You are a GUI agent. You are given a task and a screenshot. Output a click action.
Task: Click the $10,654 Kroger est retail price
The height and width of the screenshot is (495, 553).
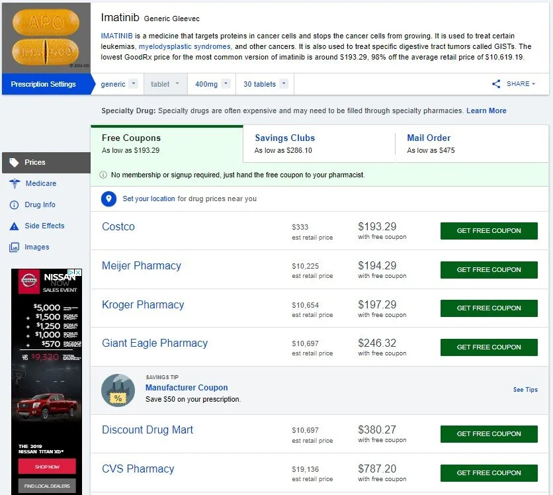(305, 305)
